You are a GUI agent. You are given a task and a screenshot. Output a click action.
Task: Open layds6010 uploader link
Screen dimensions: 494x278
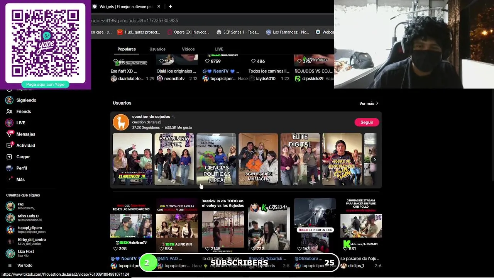(266, 79)
